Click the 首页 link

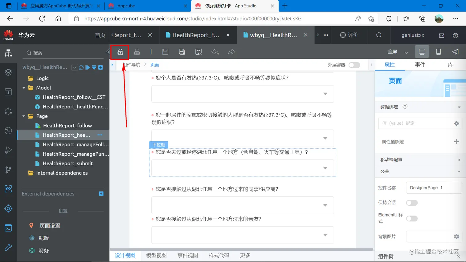[x=100, y=35]
